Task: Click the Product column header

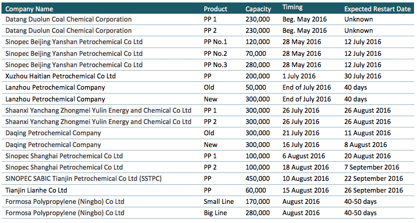Action: click(216, 9)
